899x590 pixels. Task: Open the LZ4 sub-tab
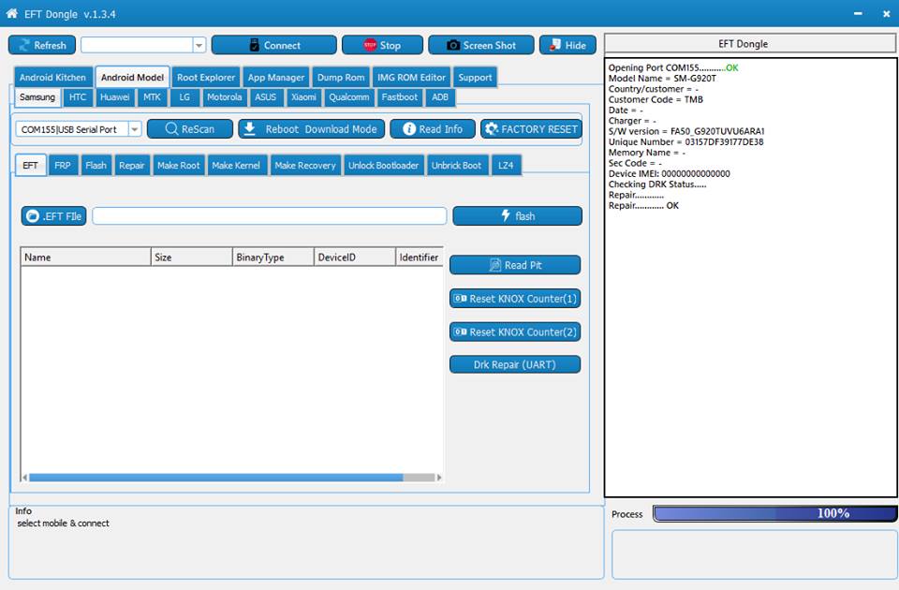coord(506,165)
